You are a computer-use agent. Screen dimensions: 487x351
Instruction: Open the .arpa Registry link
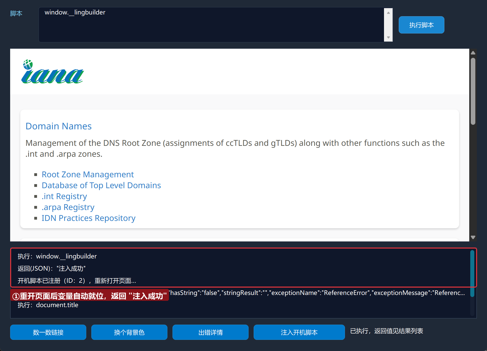68,207
